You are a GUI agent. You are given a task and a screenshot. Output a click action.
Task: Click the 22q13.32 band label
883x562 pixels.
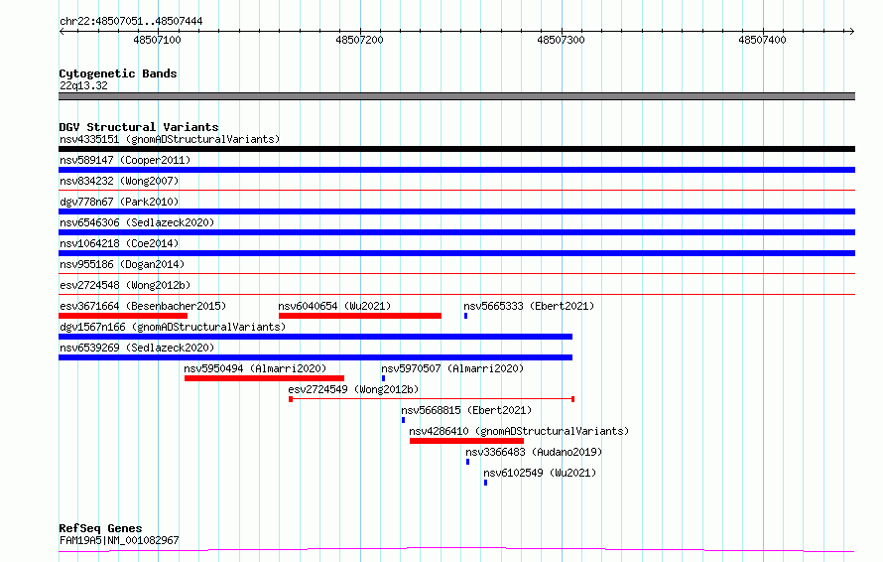click(x=83, y=85)
